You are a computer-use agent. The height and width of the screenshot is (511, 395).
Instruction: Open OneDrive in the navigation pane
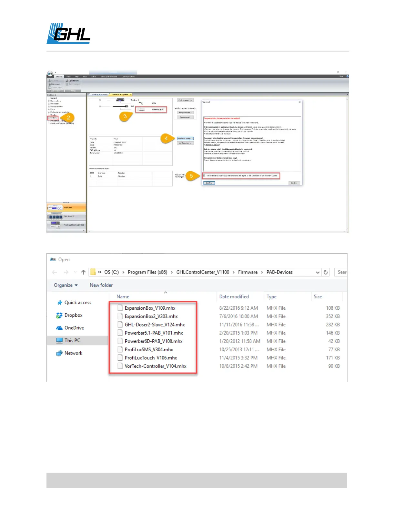[x=70, y=328]
